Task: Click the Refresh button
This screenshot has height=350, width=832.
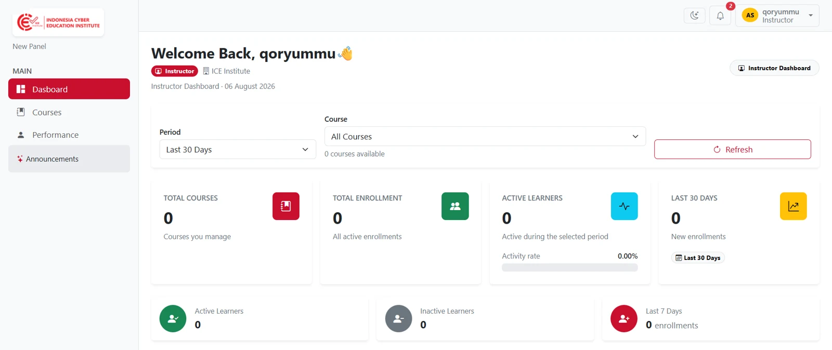Action: point(733,149)
